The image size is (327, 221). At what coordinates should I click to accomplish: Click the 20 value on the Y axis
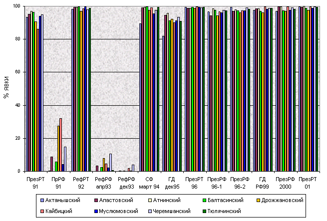(x=18, y=138)
